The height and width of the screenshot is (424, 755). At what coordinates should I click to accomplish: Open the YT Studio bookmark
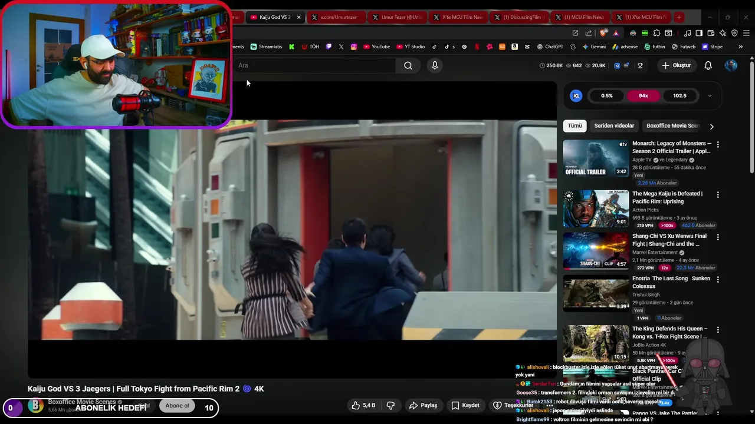[x=411, y=47]
